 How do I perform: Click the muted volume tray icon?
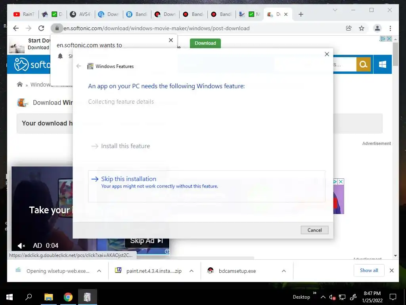[333, 297]
